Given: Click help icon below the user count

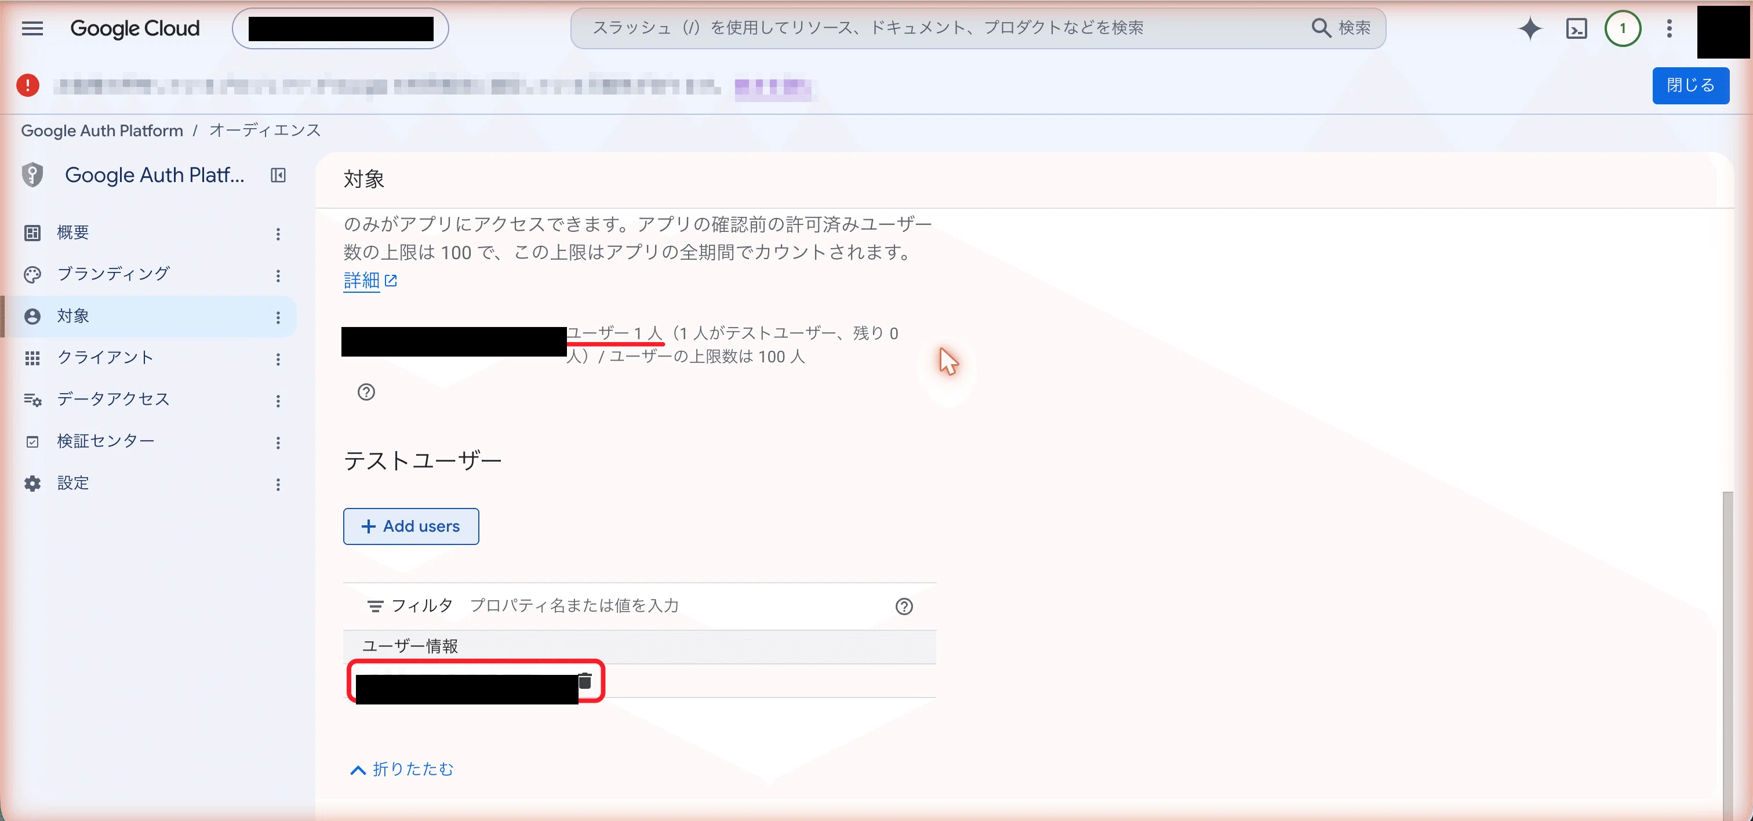Looking at the screenshot, I should (366, 392).
